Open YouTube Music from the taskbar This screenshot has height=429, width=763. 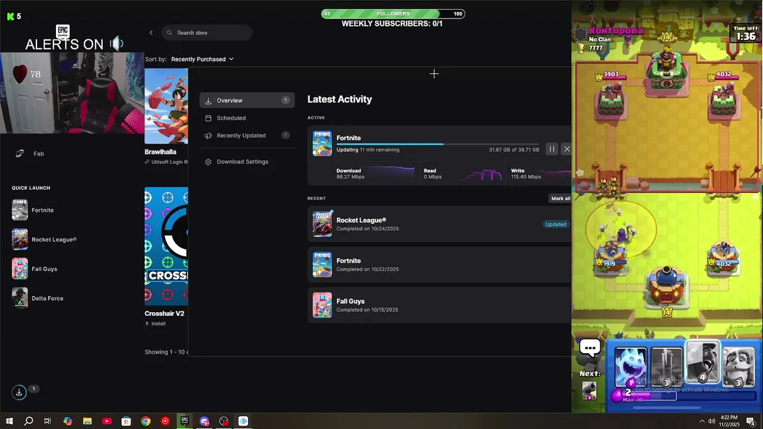click(165, 421)
